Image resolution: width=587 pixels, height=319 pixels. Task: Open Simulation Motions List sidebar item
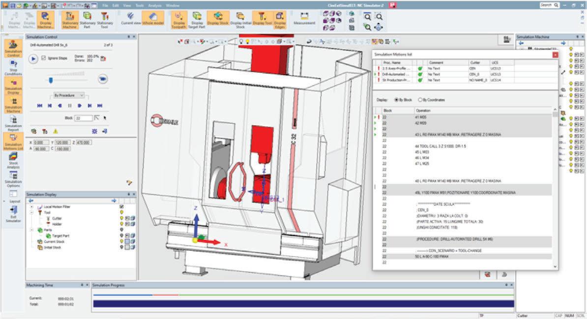point(13,142)
